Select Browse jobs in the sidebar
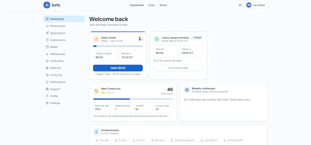 [64, 26]
